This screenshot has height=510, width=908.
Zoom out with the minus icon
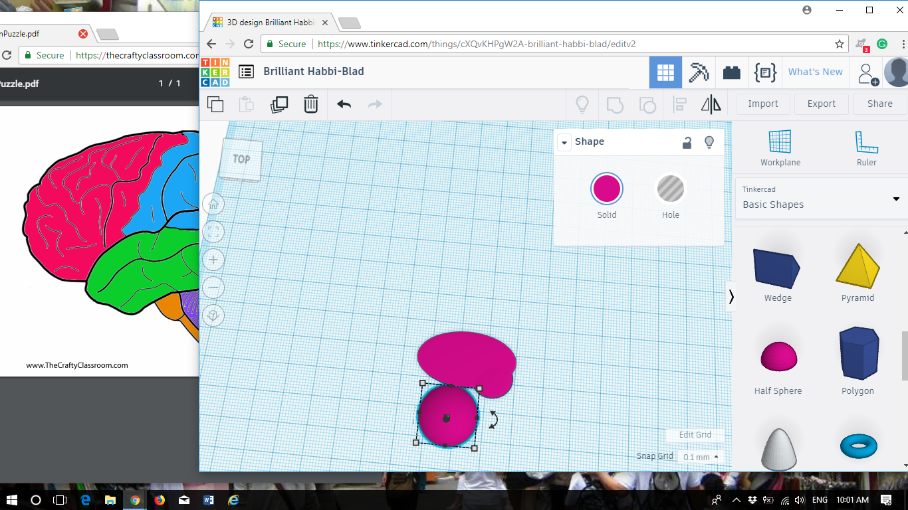point(213,288)
